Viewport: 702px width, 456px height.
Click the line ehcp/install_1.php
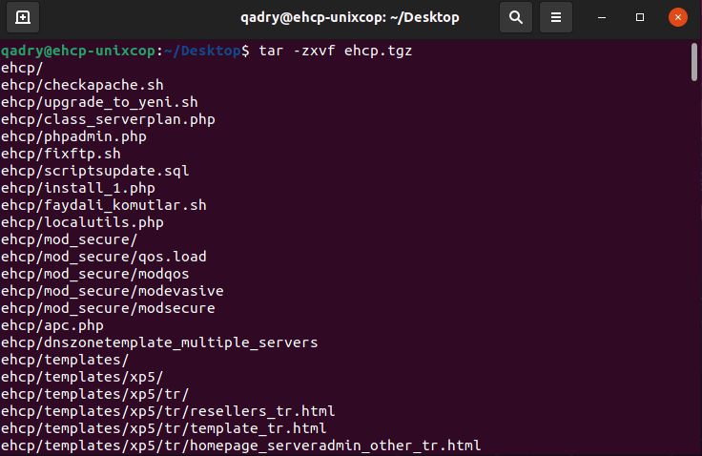pos(78,188)
